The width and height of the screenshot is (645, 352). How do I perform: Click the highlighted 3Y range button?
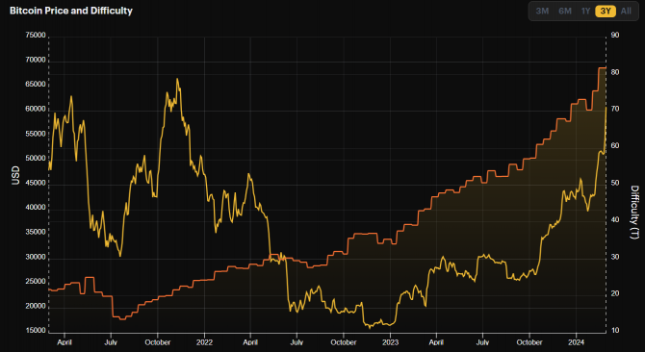click(x=606, y=12)
